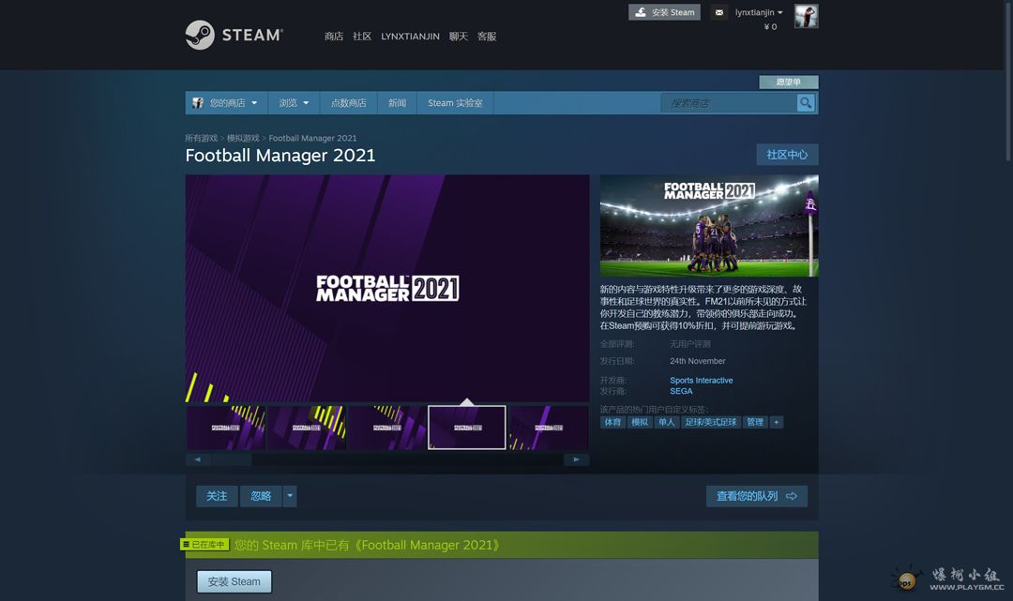Open the envelope notifications icon
Screen dimensions: 1013x601
point(719,12)
